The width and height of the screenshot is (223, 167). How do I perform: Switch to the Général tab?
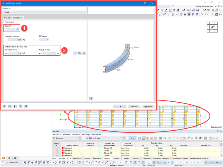tap(7, 18)
